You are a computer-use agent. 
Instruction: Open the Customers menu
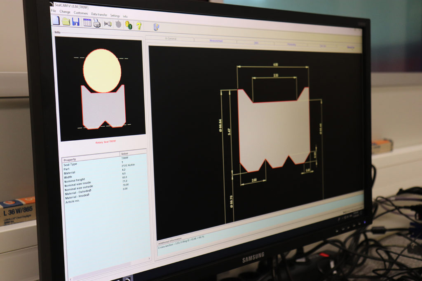81,13
